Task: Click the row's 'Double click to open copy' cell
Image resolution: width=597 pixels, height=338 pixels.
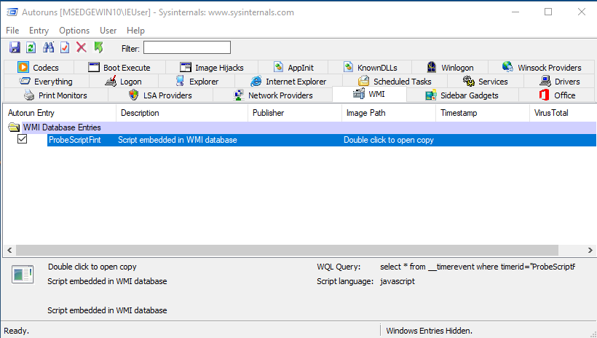Action: [x=389, y=140]
